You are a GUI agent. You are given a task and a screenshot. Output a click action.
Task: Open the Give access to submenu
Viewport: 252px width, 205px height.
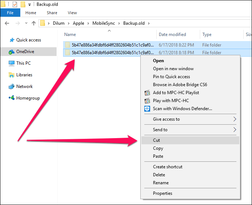190,119
